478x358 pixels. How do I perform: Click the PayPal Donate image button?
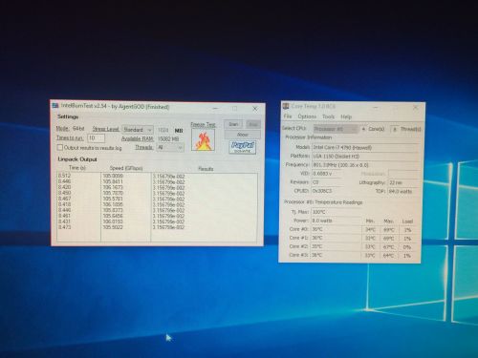(243, 147)
